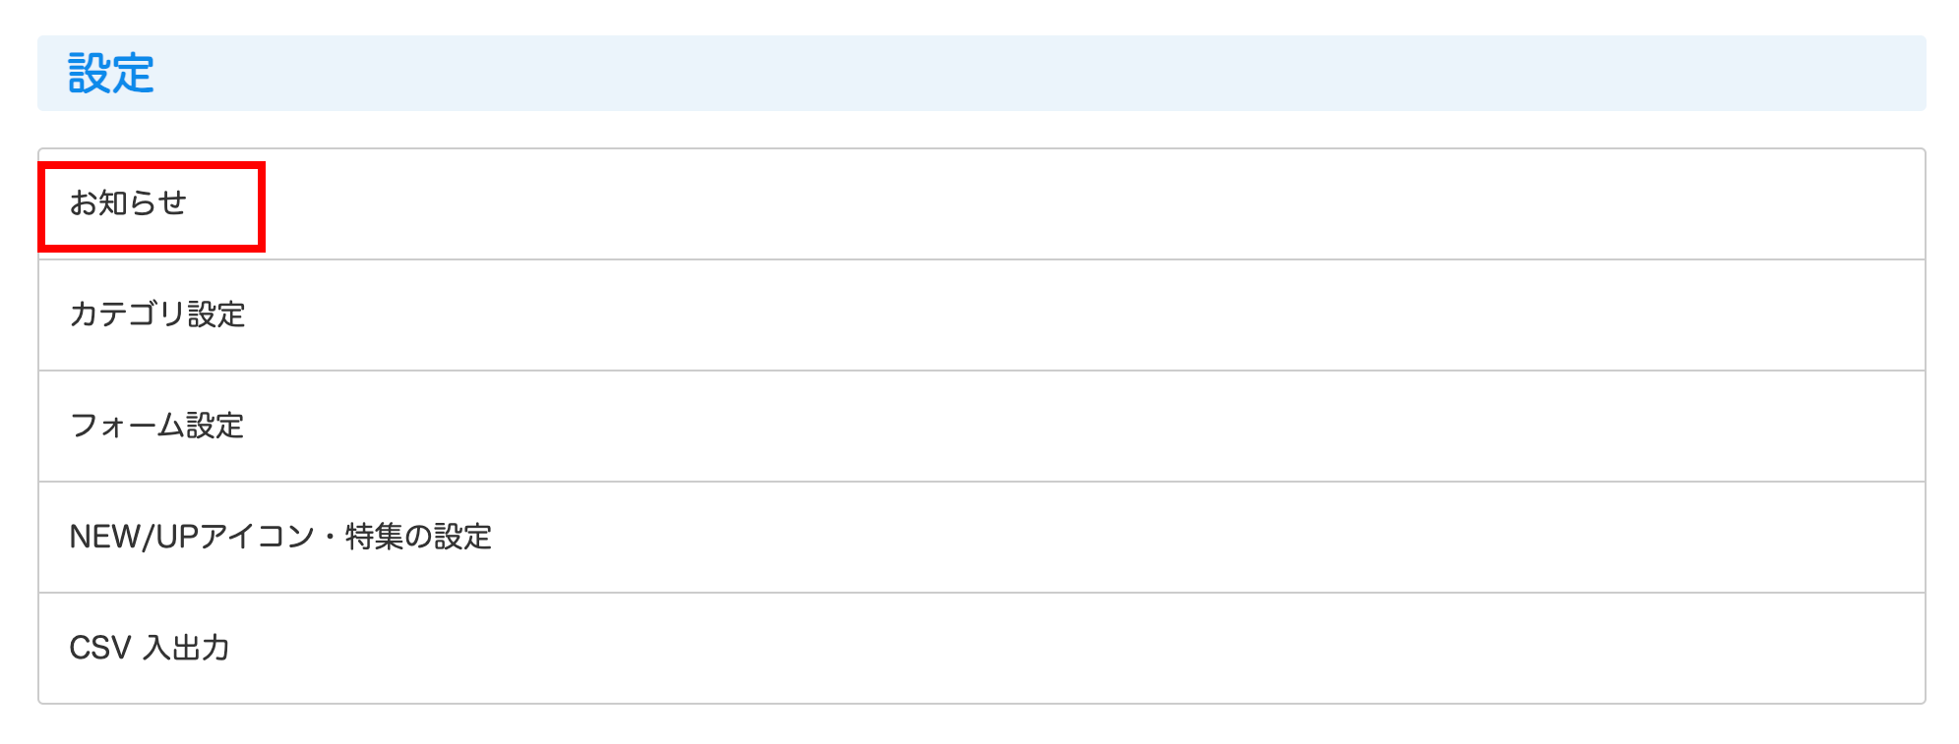The width and height of the screenshot is (1959, 744).
Task: Click the カテゴリ設定 link text
Action: (157, 315)
